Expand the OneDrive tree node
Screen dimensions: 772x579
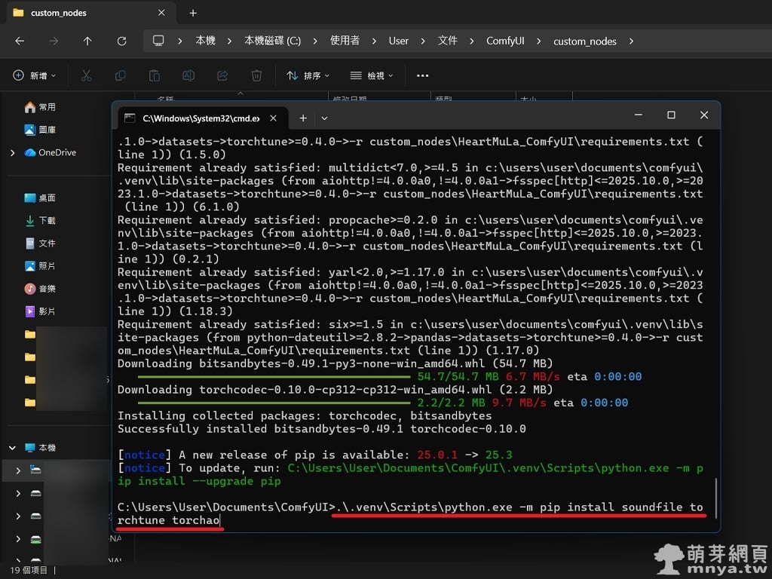(13, 152)
